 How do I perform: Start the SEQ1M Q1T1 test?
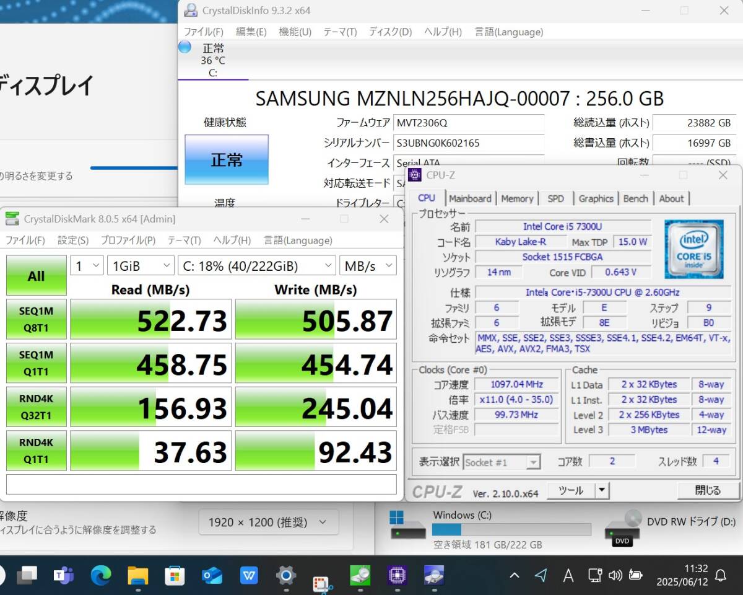37,363
